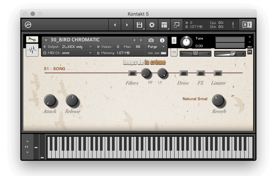The height and width of the screenshot is (176, 271).
Task: Toggle the FX switch
Action: (200, 73)
